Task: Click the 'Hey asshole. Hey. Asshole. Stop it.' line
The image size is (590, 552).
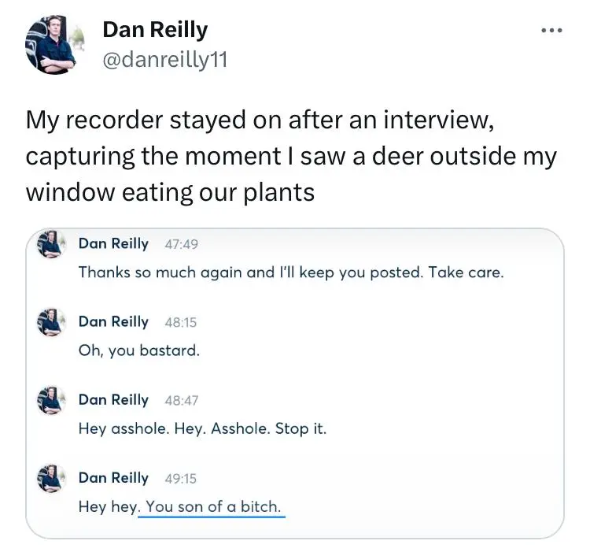Action: [202, 428]
